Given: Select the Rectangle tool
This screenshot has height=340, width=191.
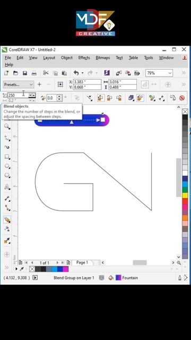Looking at the screenshot, I should pos(7,157).
